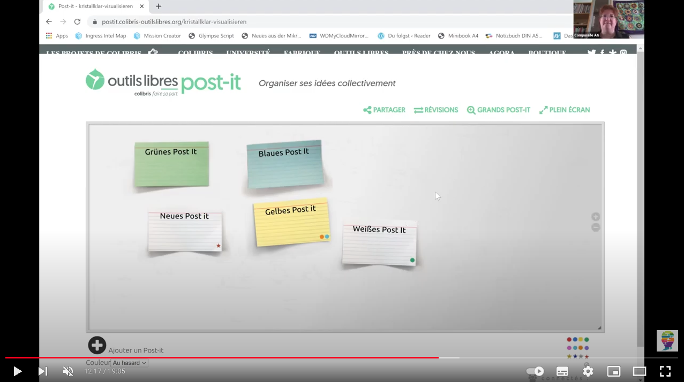Click the outils libres post-it logo
684x382 pixels.
coord(163,82)
